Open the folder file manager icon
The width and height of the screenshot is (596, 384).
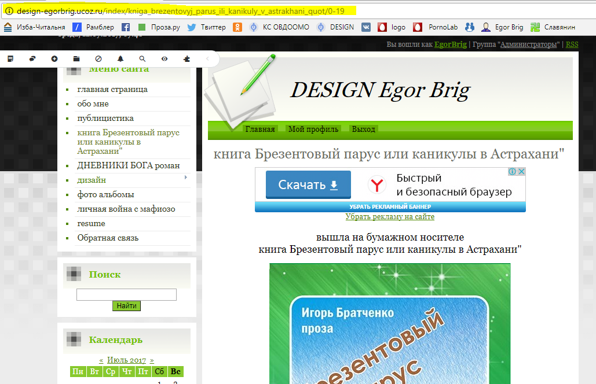click(x=76, y=59)
